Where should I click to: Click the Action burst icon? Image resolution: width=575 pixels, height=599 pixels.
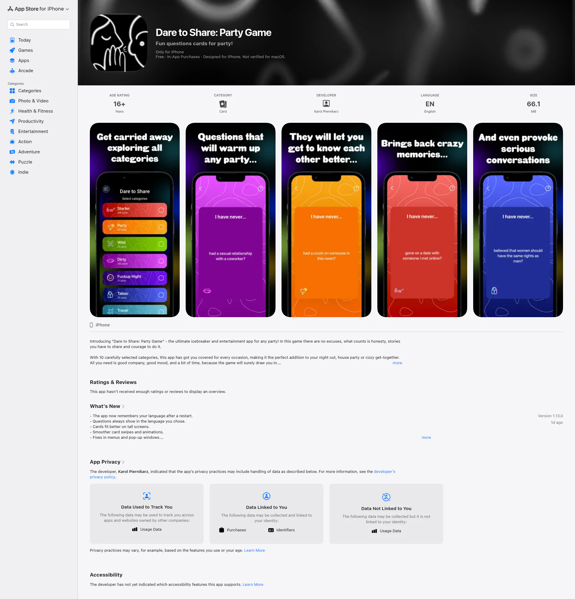click(x=12, y=141)
